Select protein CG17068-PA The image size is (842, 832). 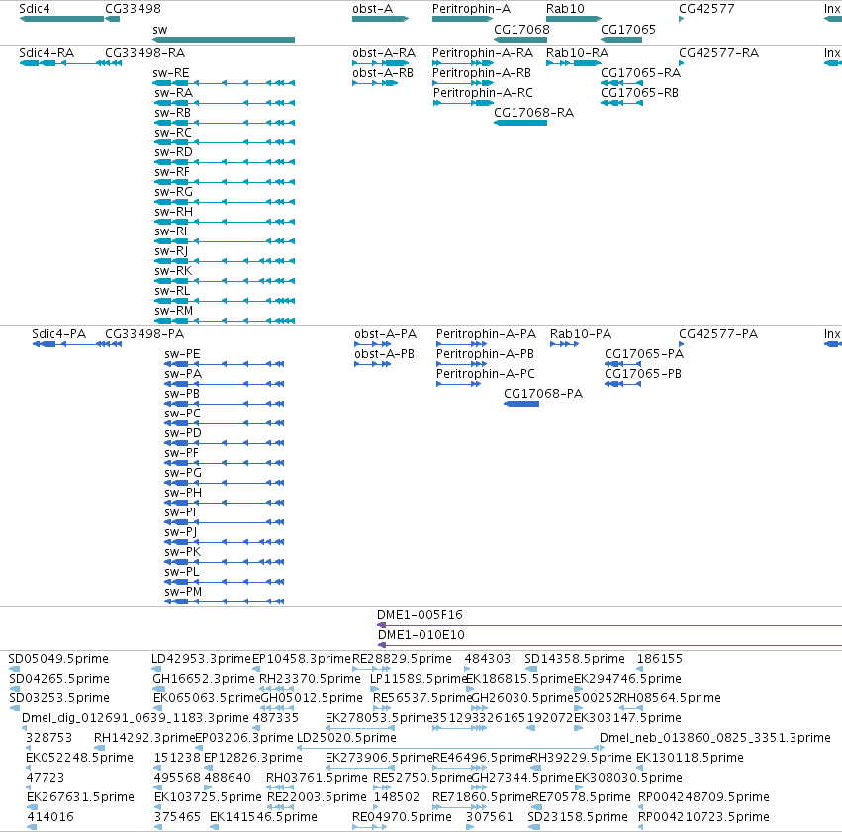point(521,404)
